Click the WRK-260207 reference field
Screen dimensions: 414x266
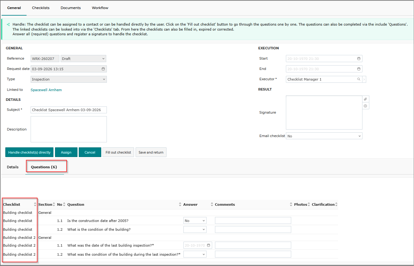45,58
